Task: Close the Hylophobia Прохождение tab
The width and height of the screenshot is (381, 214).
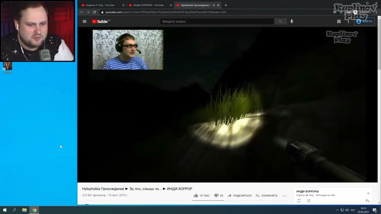Action: click(218, 5)
